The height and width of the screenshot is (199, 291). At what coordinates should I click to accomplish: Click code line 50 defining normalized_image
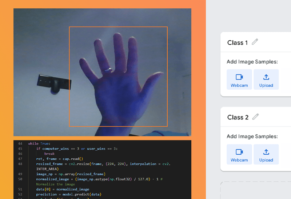coord(99,182)
